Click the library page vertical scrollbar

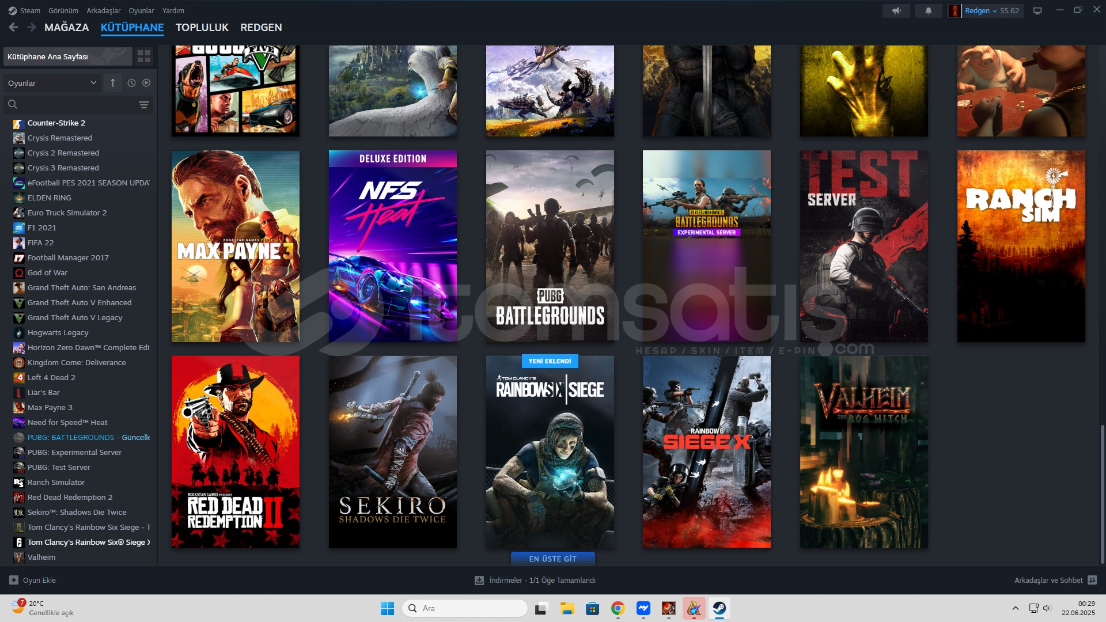tap(1103, 494)
